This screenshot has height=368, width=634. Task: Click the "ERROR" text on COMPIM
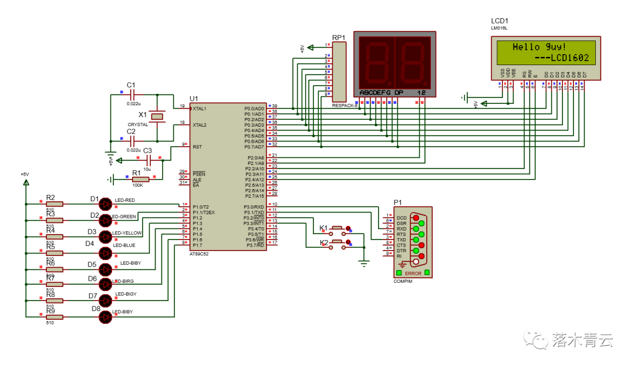point(413,274)
